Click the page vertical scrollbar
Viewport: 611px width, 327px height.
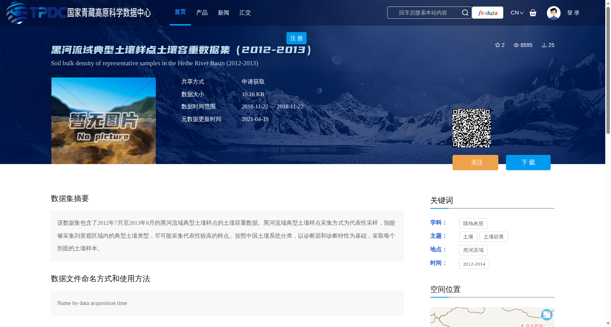(608, 70)
